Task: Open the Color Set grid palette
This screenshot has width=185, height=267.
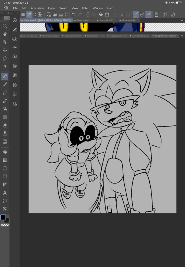Action: (15, 76)
